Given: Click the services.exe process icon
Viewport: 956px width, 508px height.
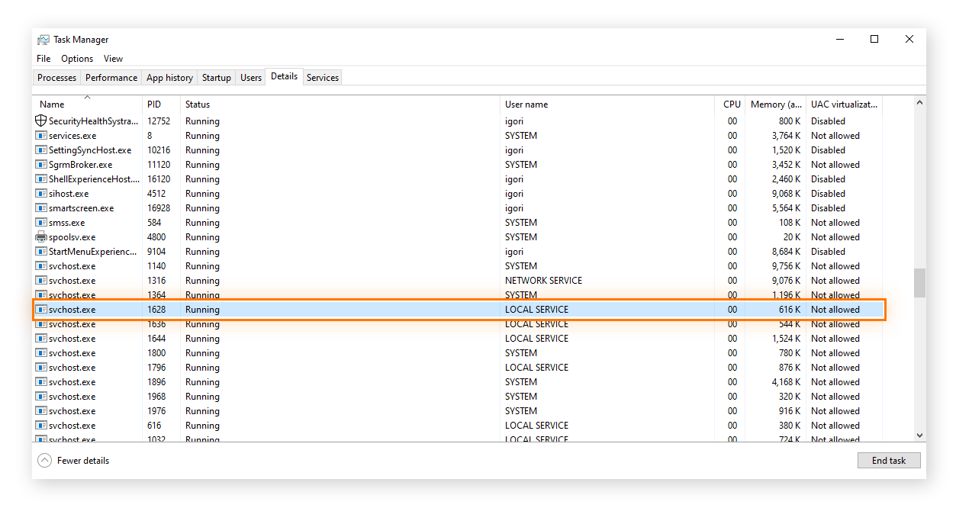Looking at the screenshot, I should (41, 135).
